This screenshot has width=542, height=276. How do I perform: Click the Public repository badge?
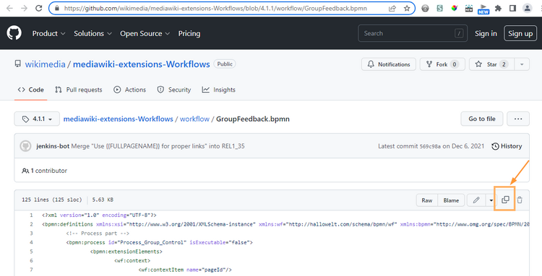pos(225,64)
